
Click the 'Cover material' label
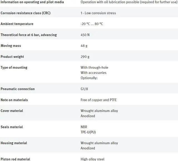12,111
